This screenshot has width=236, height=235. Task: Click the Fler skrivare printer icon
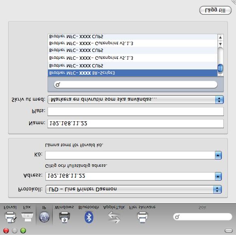[x=143, y=217]
